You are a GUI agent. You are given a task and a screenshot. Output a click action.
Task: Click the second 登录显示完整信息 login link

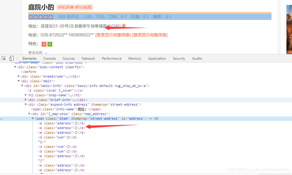point(150,35)
